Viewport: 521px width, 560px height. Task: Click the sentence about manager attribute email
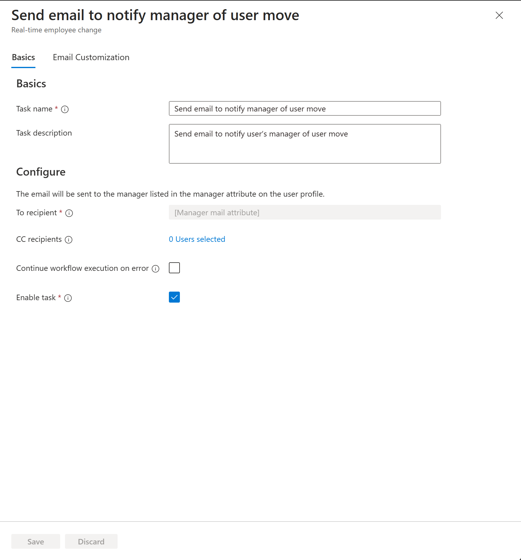click(170, 194)
